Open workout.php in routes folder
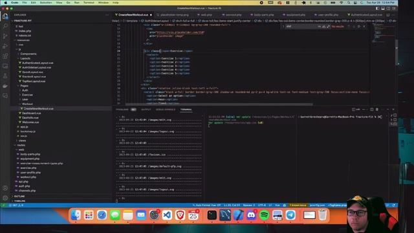Screen dimensions: 414x233 (28, 177)
